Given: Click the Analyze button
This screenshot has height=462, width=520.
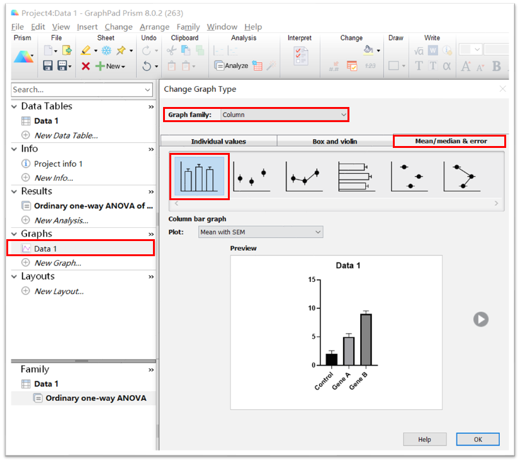Looking at the screenshot, I should coord(231,65).
